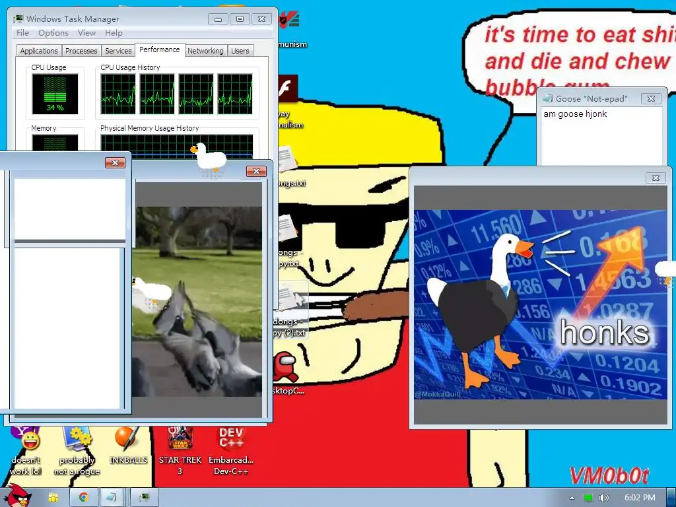
Task: Click the first CPU Usage History graph
Action: (118, 94)
